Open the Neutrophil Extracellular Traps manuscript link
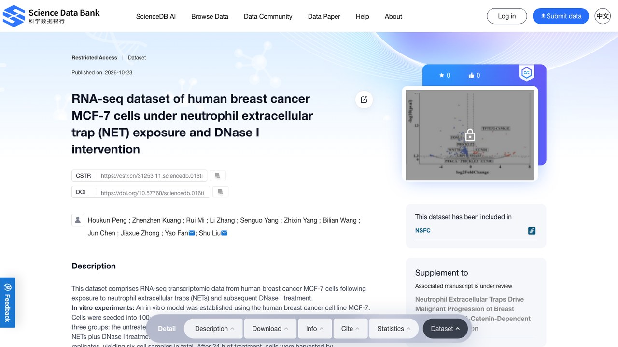This screenshot has height=347, width=618. pyautogui.click(x=473, y=314)
